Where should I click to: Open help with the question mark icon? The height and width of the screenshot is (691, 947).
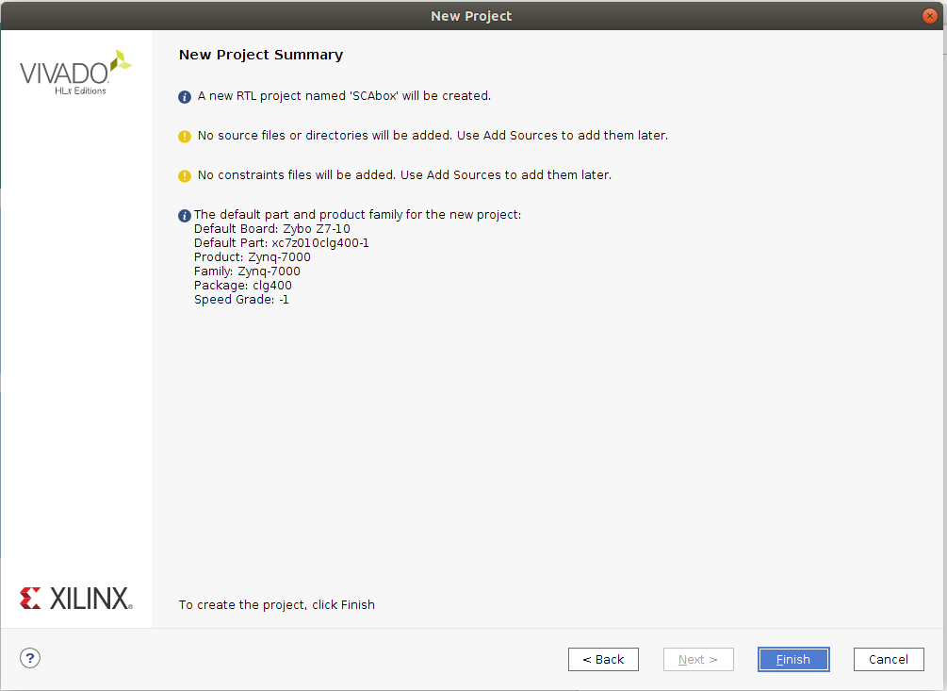click(x=30, y=658)
